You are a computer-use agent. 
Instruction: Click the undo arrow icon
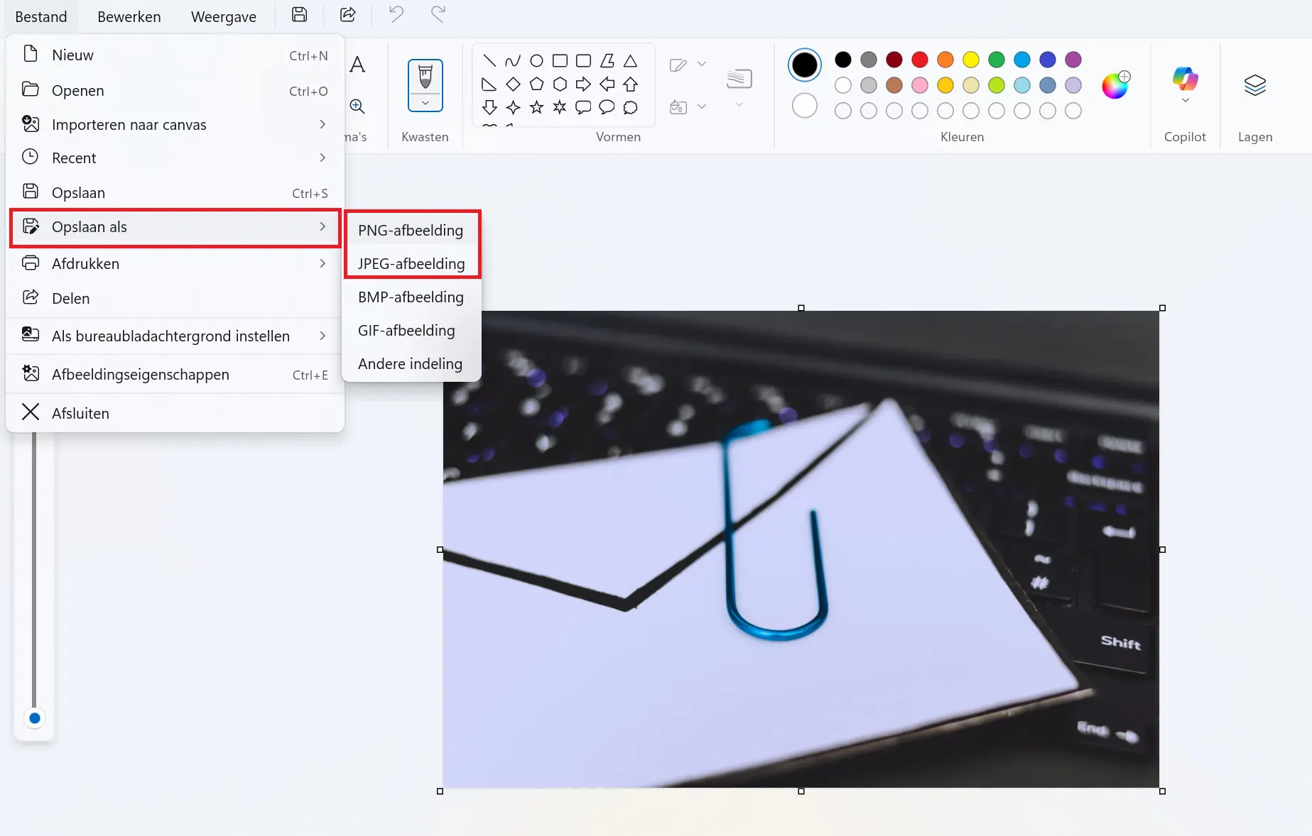coord(396,15)
